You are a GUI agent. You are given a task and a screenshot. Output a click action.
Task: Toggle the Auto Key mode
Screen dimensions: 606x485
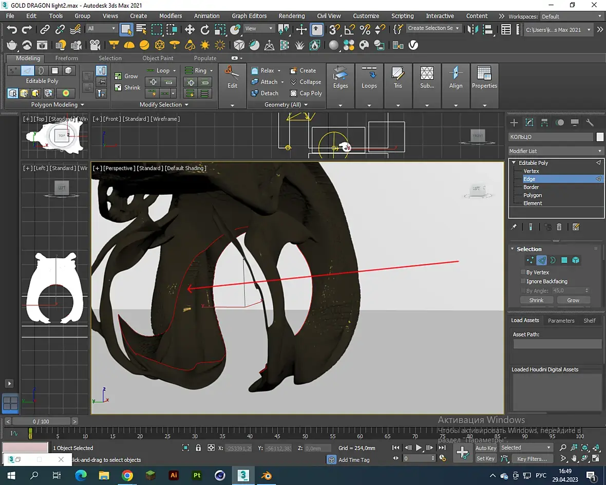485,448
